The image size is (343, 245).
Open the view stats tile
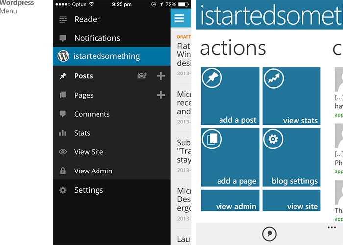[292, 96]
